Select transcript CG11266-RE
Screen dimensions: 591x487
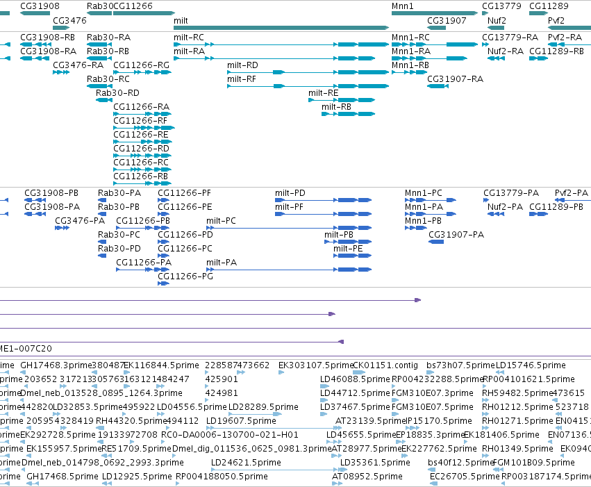(x=143, y=142)
